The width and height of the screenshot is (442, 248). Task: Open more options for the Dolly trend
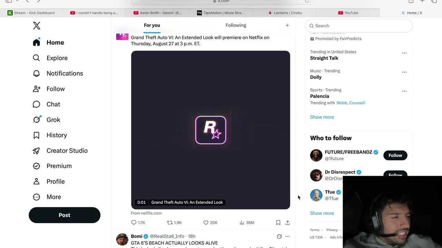(404, 72)
